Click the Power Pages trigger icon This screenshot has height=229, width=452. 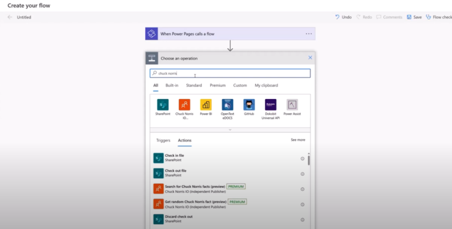tap(152, 33)
